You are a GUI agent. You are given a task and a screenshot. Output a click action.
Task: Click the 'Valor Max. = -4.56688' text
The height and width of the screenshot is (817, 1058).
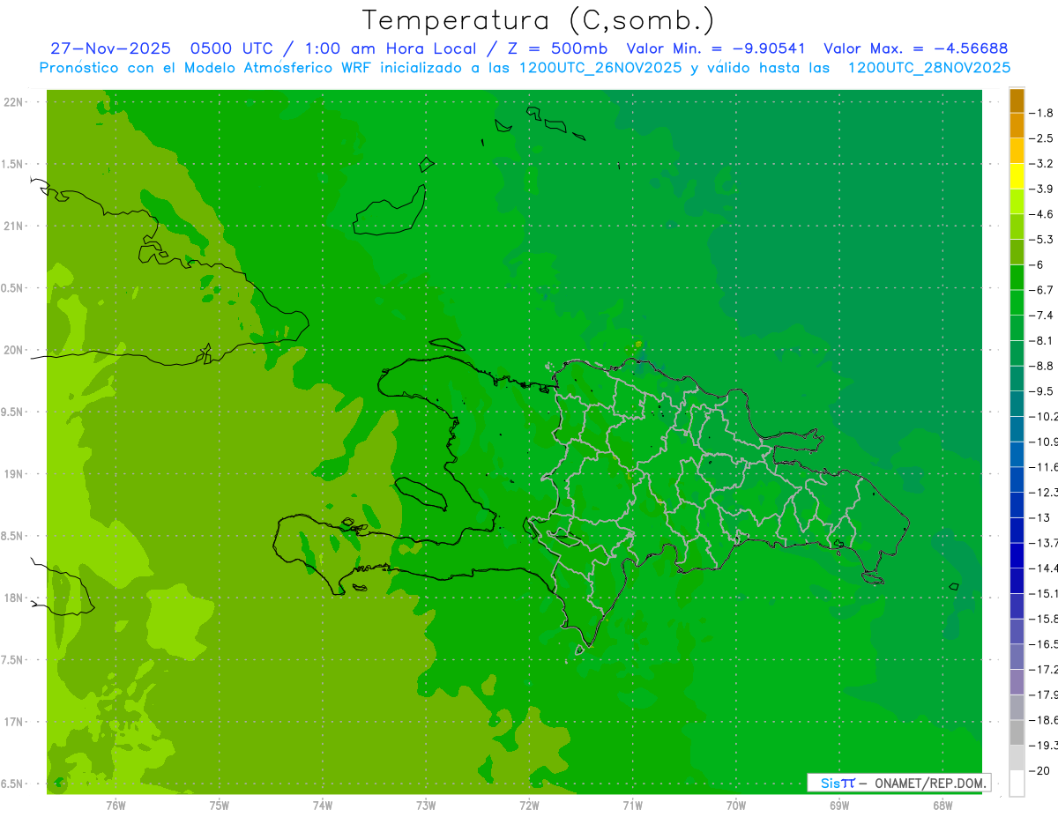coord(916,48)
